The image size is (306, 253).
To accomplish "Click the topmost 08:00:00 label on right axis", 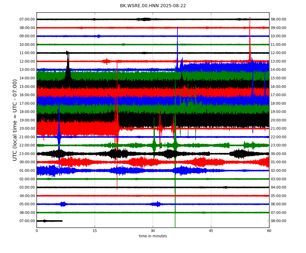I will pyautogui.click(x=279, y=19).
